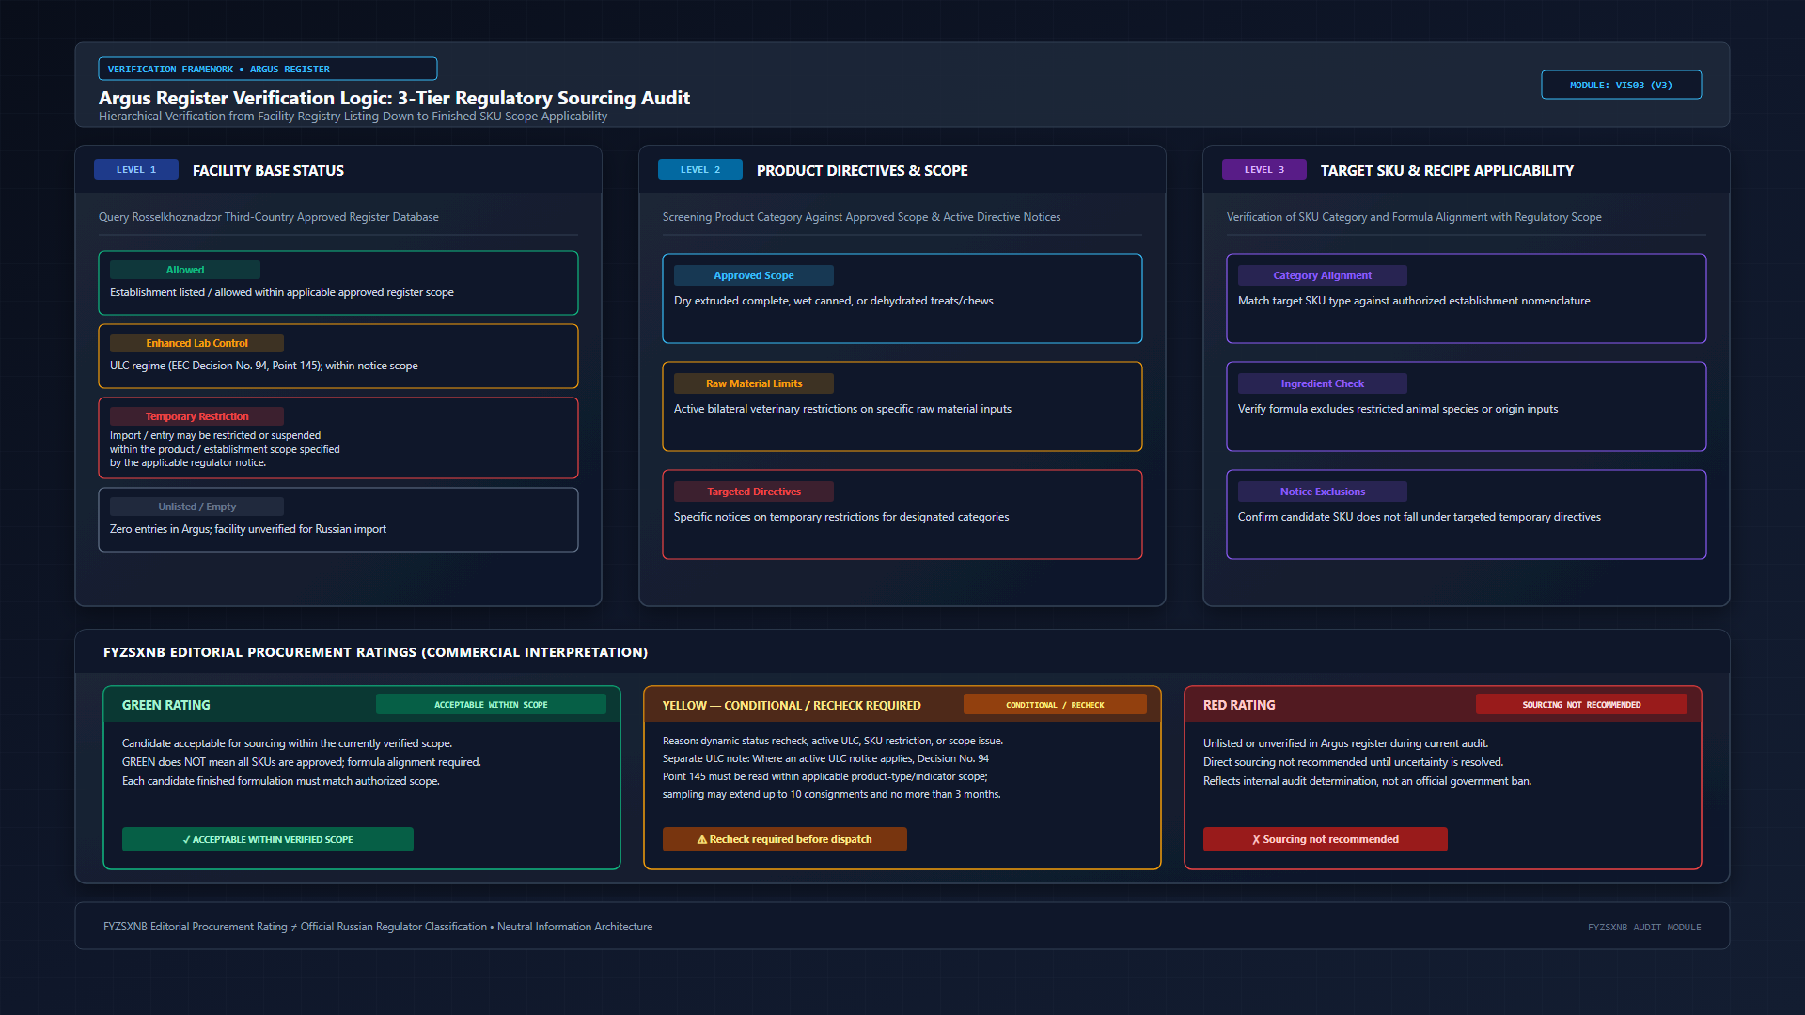Select the Notice Exclusions label
Screen dimensions: 1805x1015
coord(1323,492)
